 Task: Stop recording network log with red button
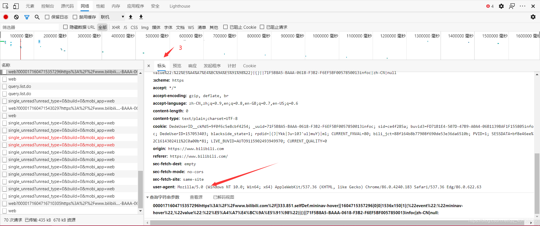tap(6, 17)
